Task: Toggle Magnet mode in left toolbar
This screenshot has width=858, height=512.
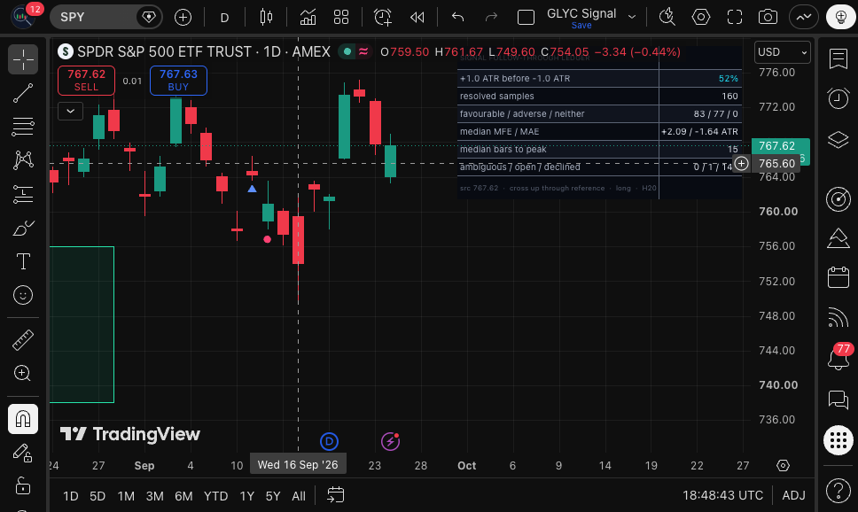Action: [x=23, y=419]
